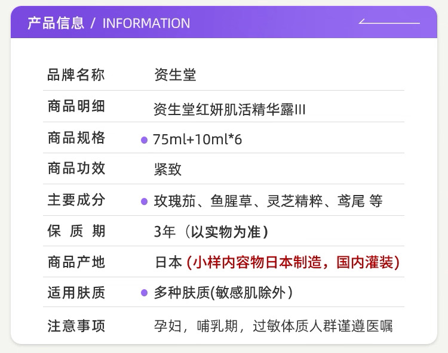Click the 注意事项 row label

pos(76,326)
